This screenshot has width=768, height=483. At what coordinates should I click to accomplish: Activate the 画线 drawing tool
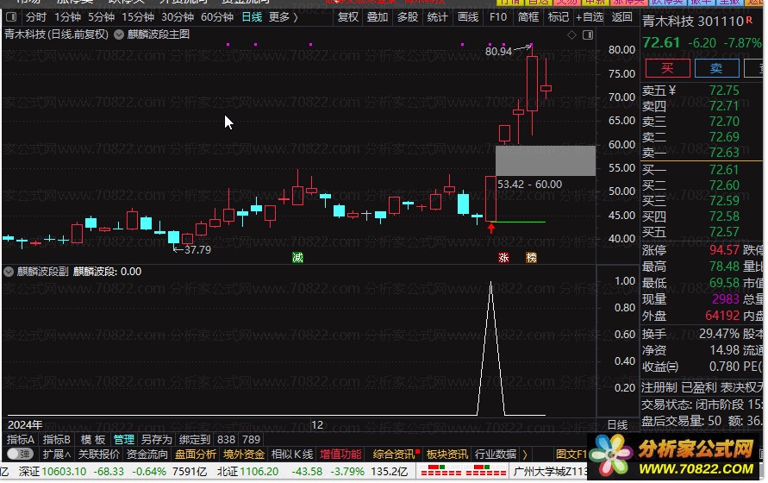468,17
